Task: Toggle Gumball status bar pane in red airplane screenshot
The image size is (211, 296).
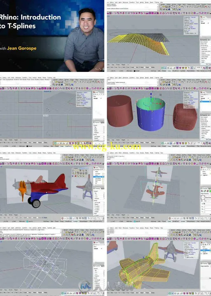Action: click(75, 221)
